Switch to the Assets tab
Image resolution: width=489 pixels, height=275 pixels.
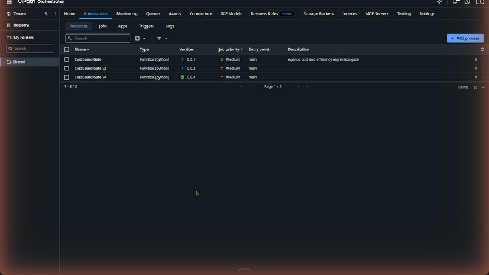click(175, 14)
